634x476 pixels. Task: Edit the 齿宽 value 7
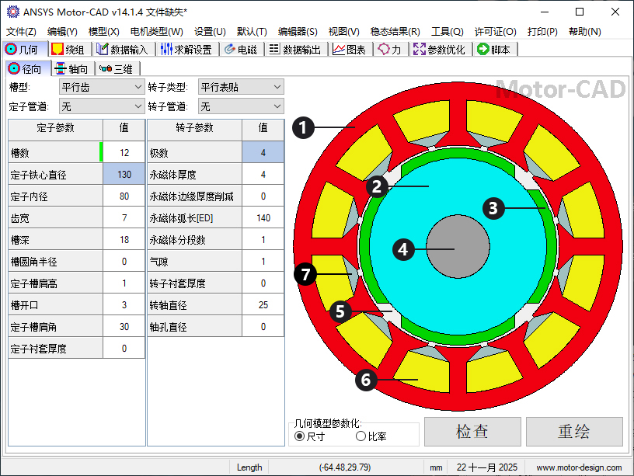coord(124,218)
